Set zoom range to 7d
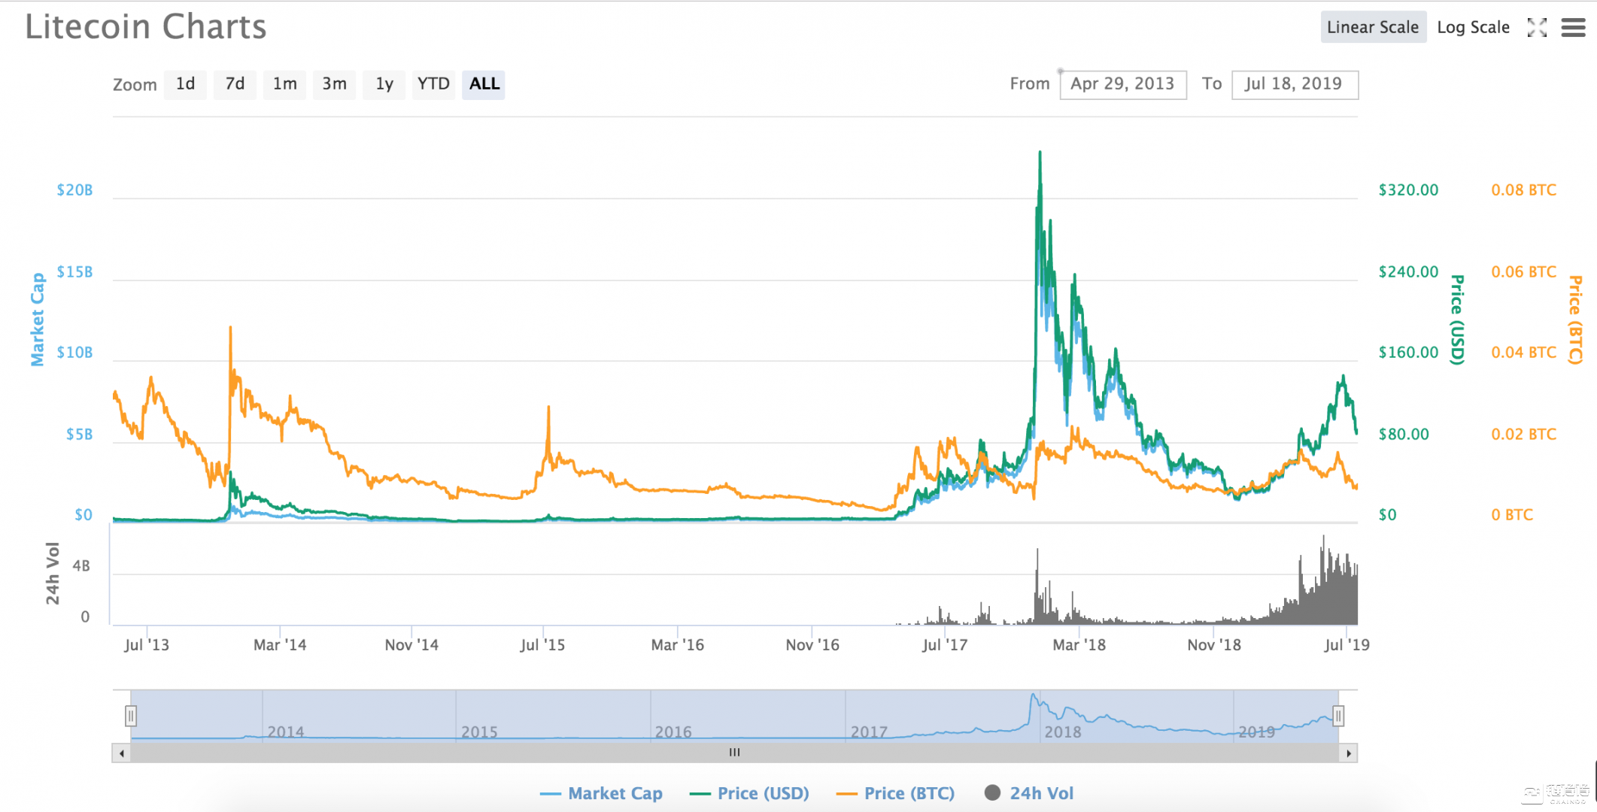This screenshot has width=1597, height=812. click(x=235, y=84)
